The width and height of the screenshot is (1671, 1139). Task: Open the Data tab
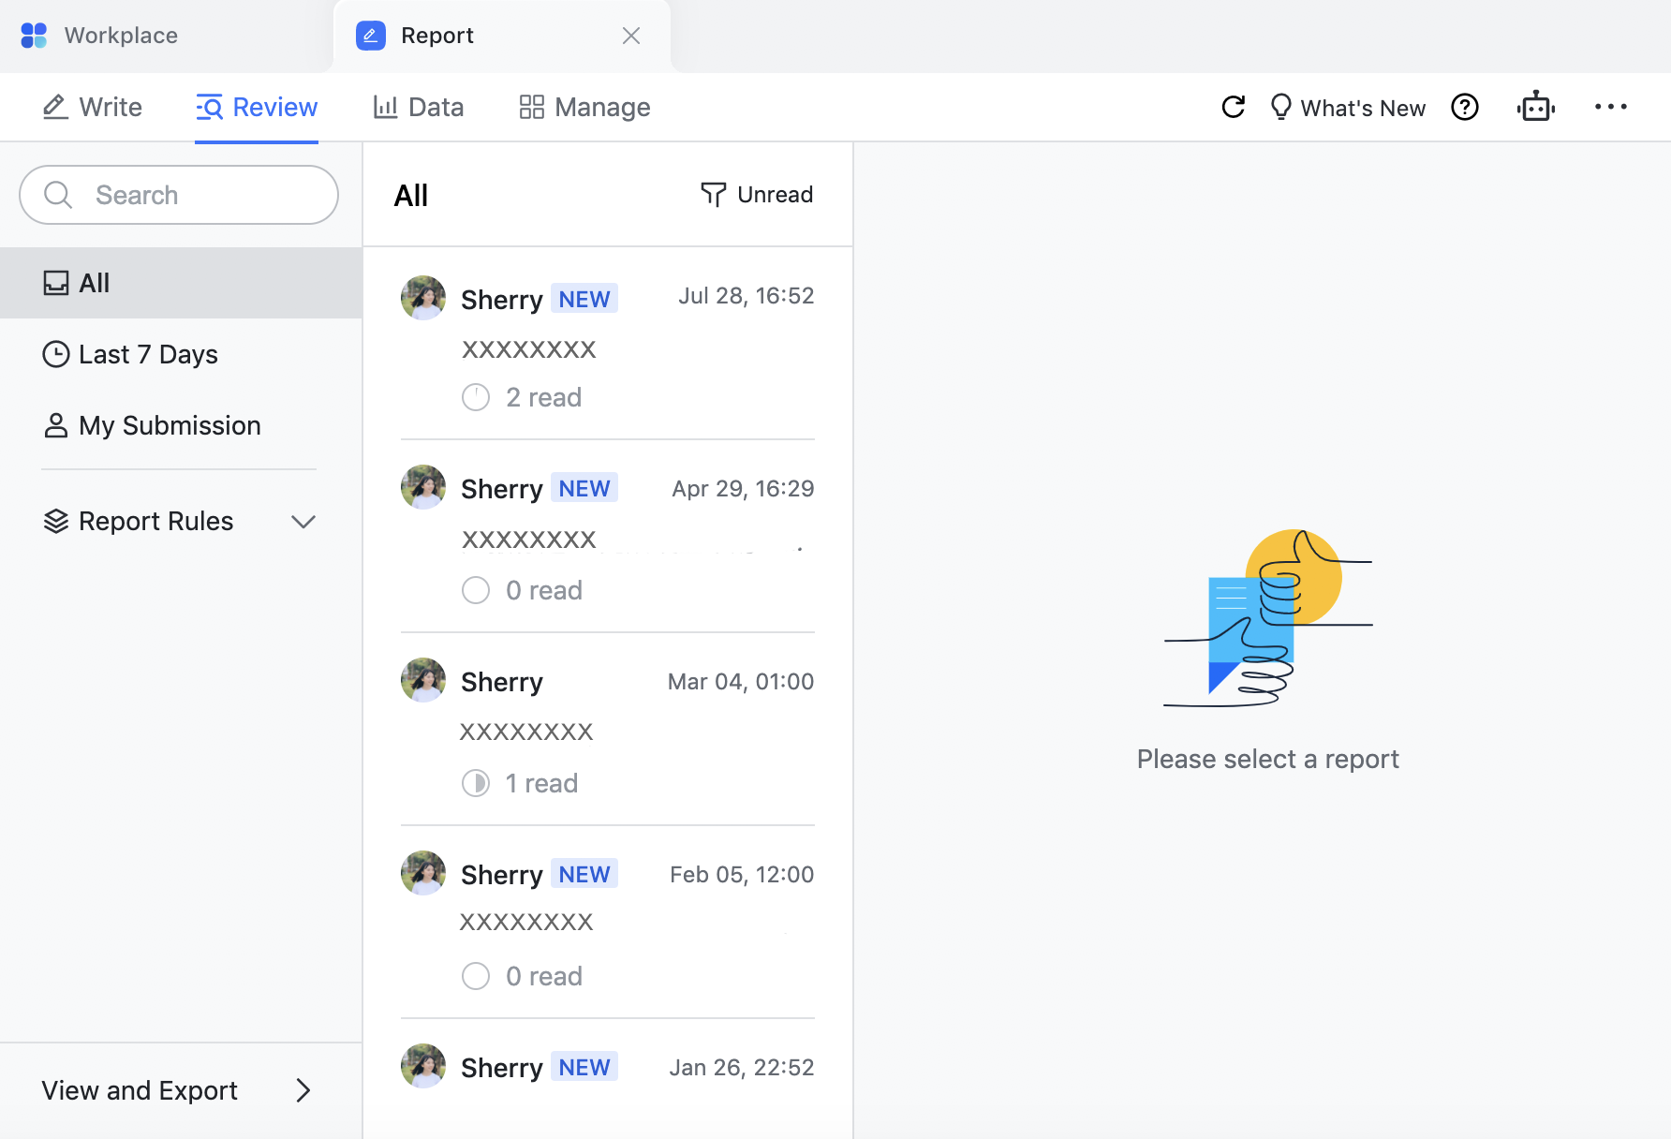pos(418,107)
